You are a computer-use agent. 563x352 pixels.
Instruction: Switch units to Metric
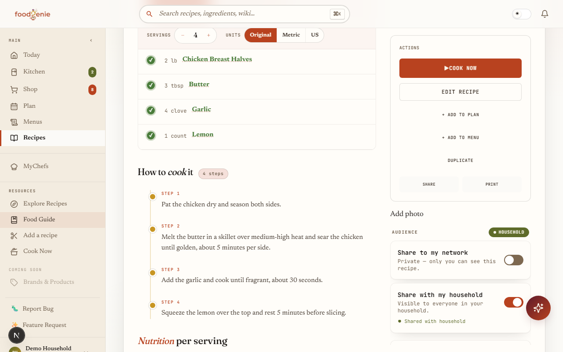click(291, 35)
